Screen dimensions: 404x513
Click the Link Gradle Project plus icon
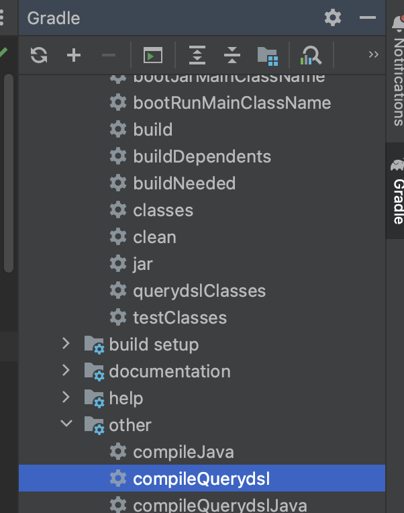tap(74, 56)
